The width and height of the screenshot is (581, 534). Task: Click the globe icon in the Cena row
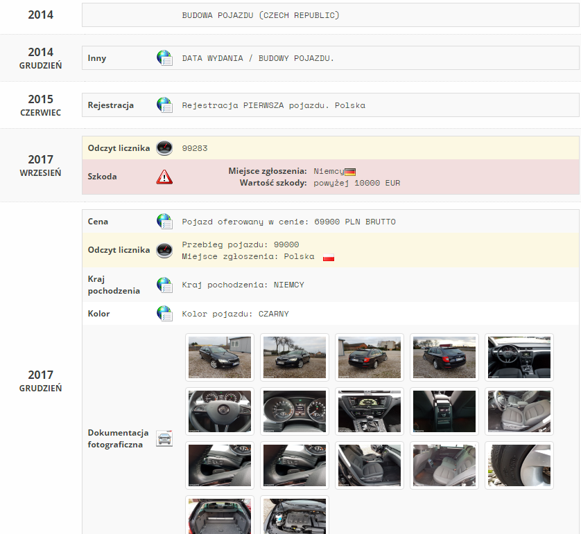pos(164,222)
